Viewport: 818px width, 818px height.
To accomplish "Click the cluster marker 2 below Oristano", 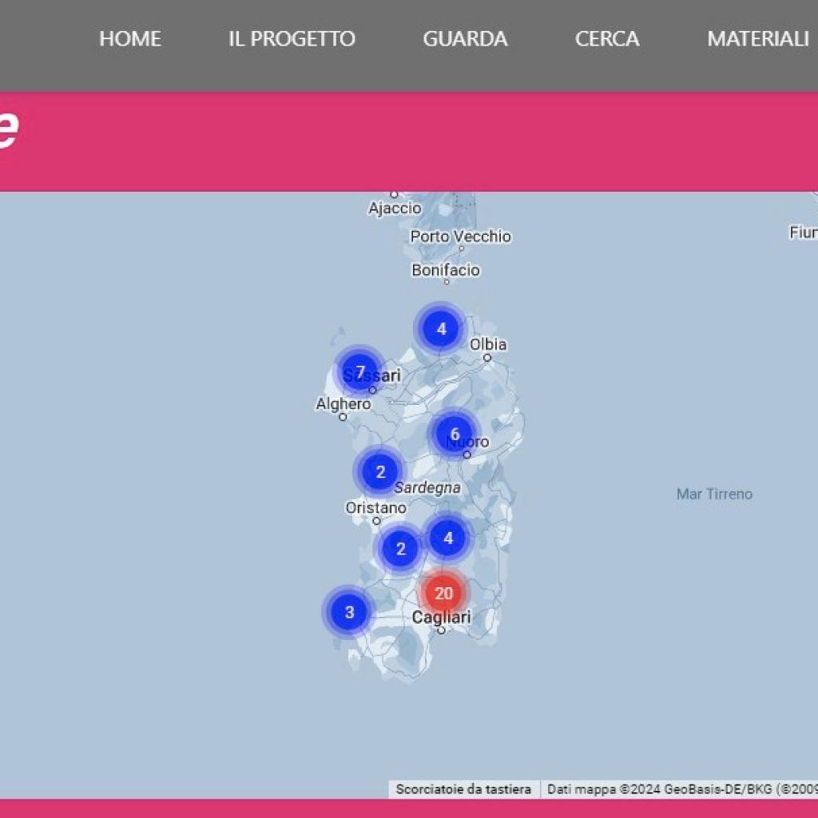I will point(400,548).
